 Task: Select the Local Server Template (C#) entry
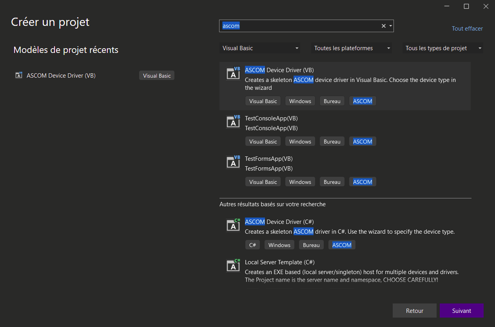point(279,262)
